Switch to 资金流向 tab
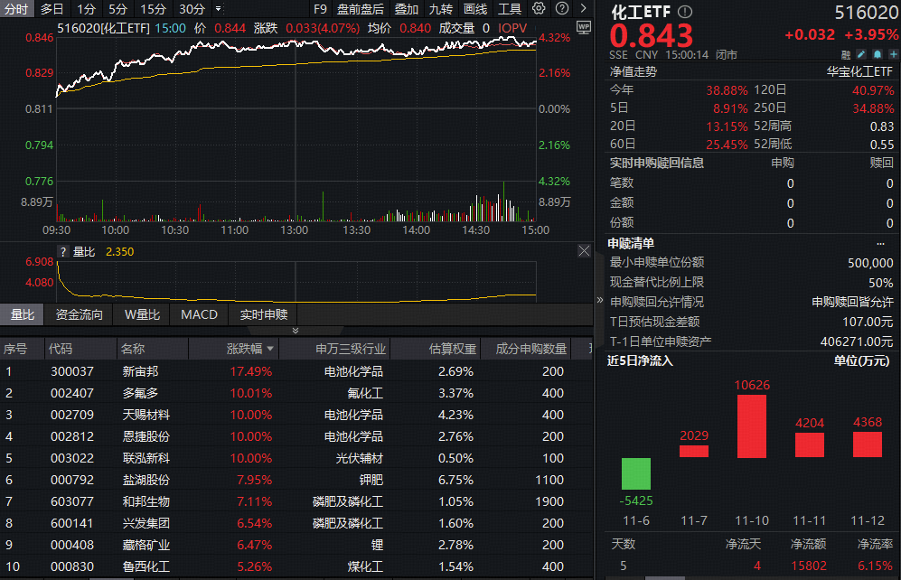901x580 pixels. coord(80,314)
